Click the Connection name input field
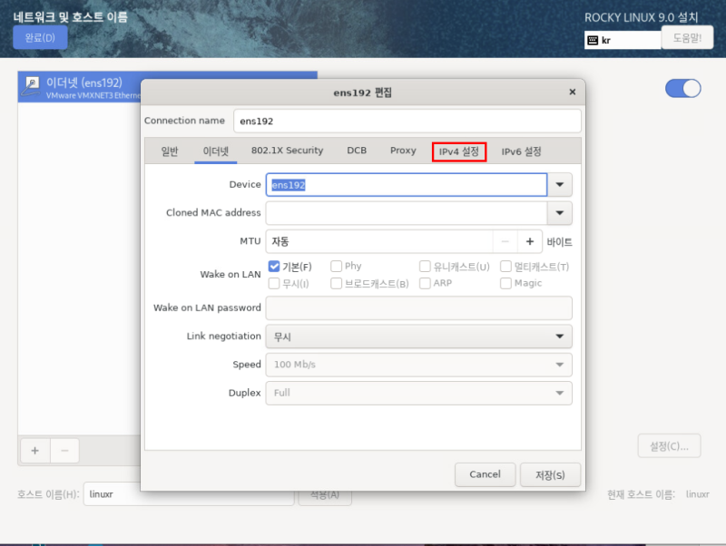Screen dimensions: 726x546 point(407,121)
